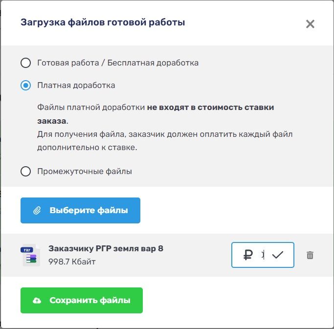The width and height of the screenshot is (334, 329).
Task: Choose the 'Промежуточные файлы' radio option
Action: click(25, 172)
